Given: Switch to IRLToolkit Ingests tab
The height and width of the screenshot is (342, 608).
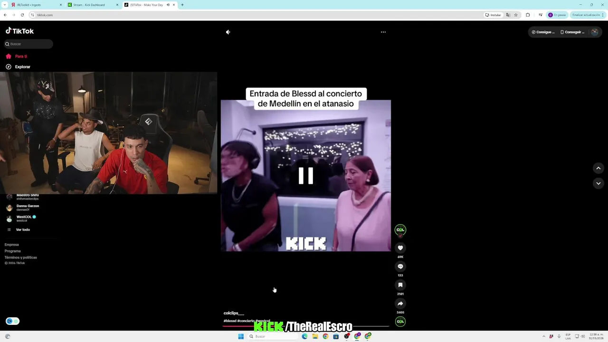Looking at the screenshot, I should point(37,5).
